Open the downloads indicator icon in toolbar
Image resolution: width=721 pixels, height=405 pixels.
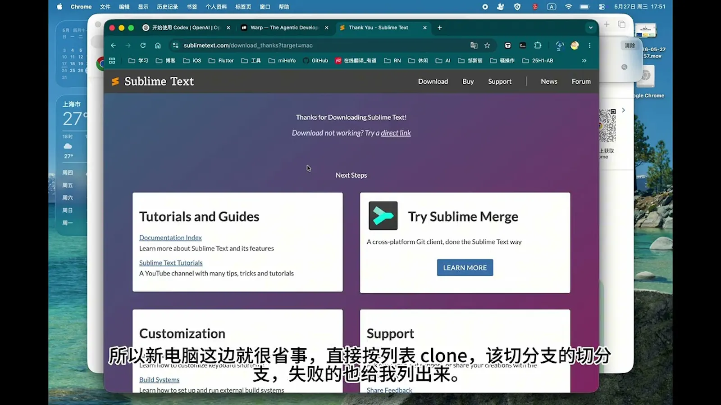pyautogui.click(x=560, y=45)
